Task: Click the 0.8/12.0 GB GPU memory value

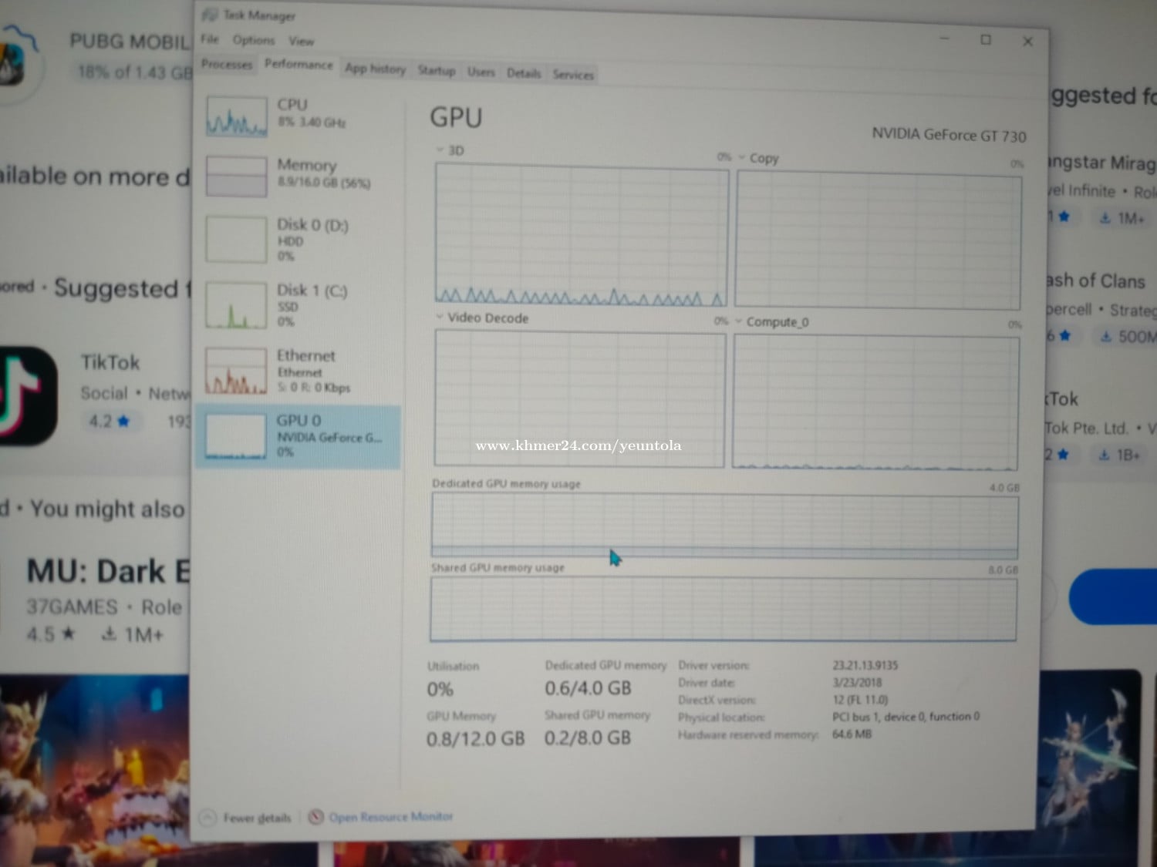Action: coord(476,739)
